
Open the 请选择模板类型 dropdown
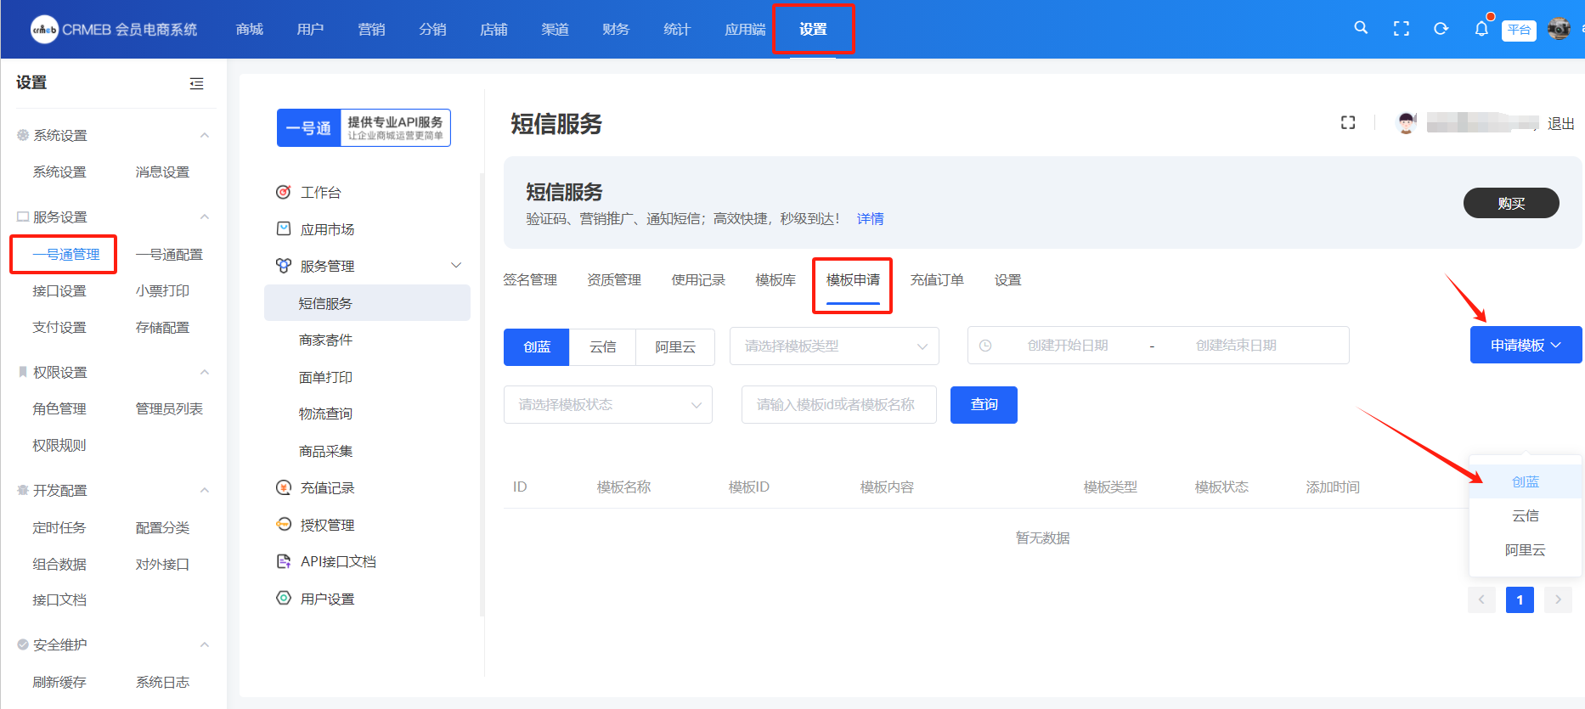click(x=834, y=346)
